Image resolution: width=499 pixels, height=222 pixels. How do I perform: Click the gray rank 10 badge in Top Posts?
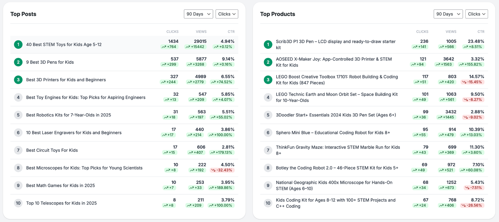[x=18, y=203]
